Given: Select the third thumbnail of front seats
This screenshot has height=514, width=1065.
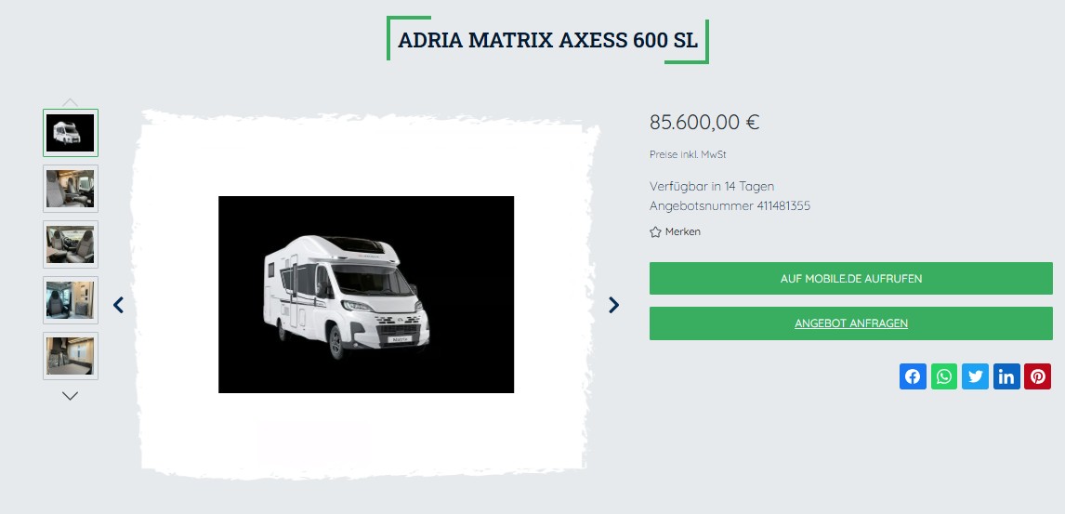Looking at the screenshot, I should 71,244.
